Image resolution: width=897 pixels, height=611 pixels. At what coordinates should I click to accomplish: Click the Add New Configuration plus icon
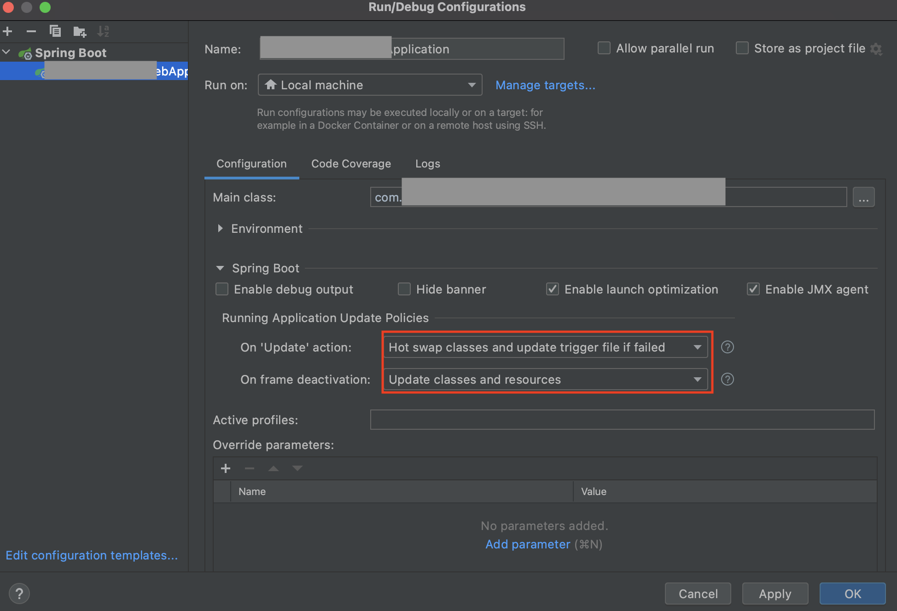[8, 31]
